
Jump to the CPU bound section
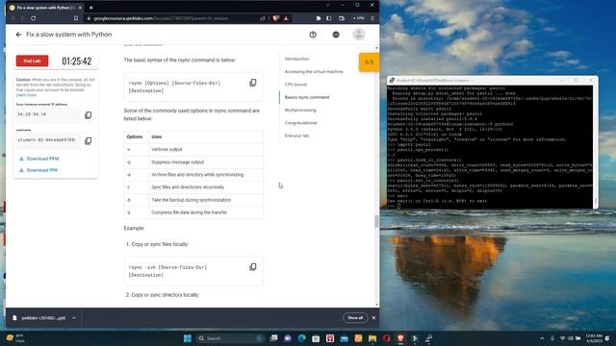(295, 85)
